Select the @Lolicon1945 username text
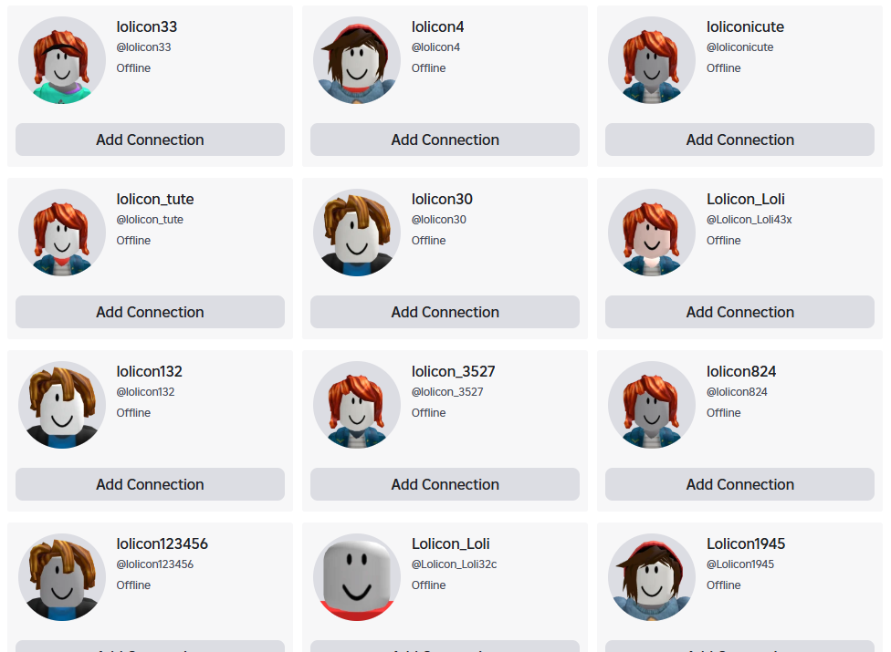891x652 pixels. coord(740,564)
